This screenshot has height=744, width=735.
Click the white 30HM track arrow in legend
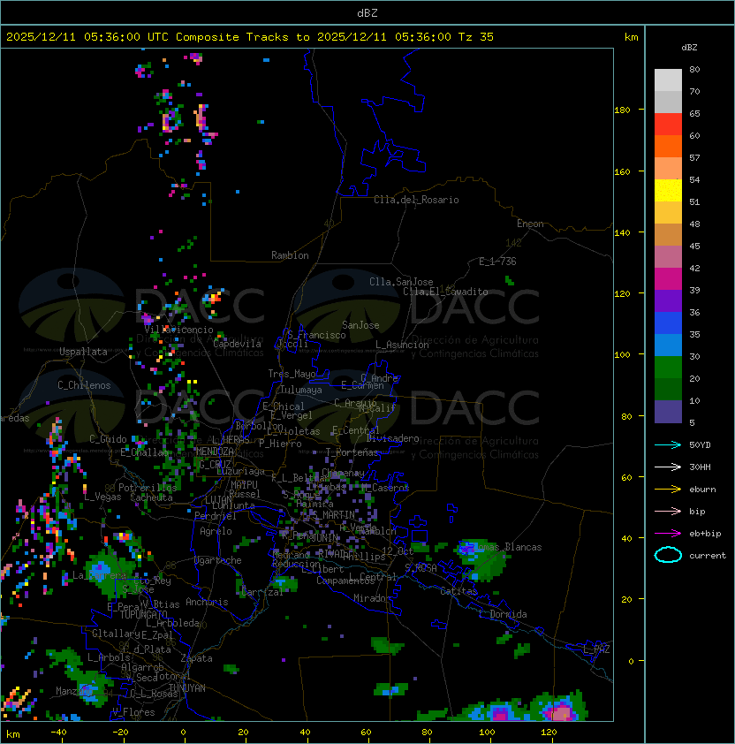coord(668,467)
